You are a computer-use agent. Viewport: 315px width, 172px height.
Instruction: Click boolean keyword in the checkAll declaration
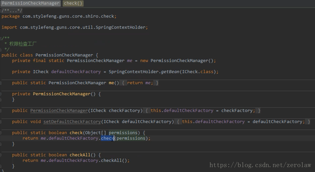click(58, 155)
